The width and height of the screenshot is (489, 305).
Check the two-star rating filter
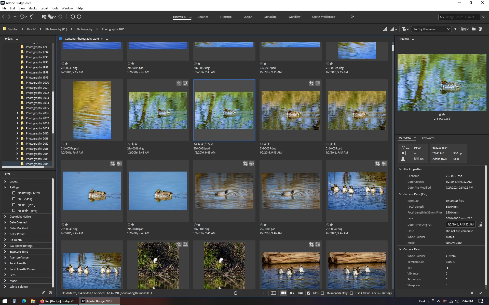(14, 205)
